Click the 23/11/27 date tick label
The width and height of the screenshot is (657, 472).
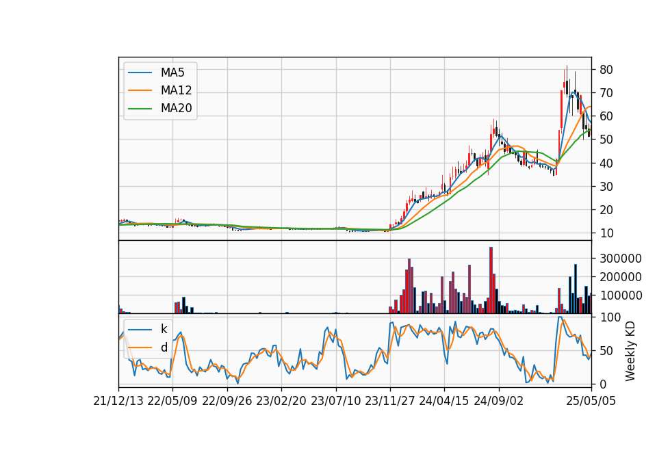(x=390, y=402)
